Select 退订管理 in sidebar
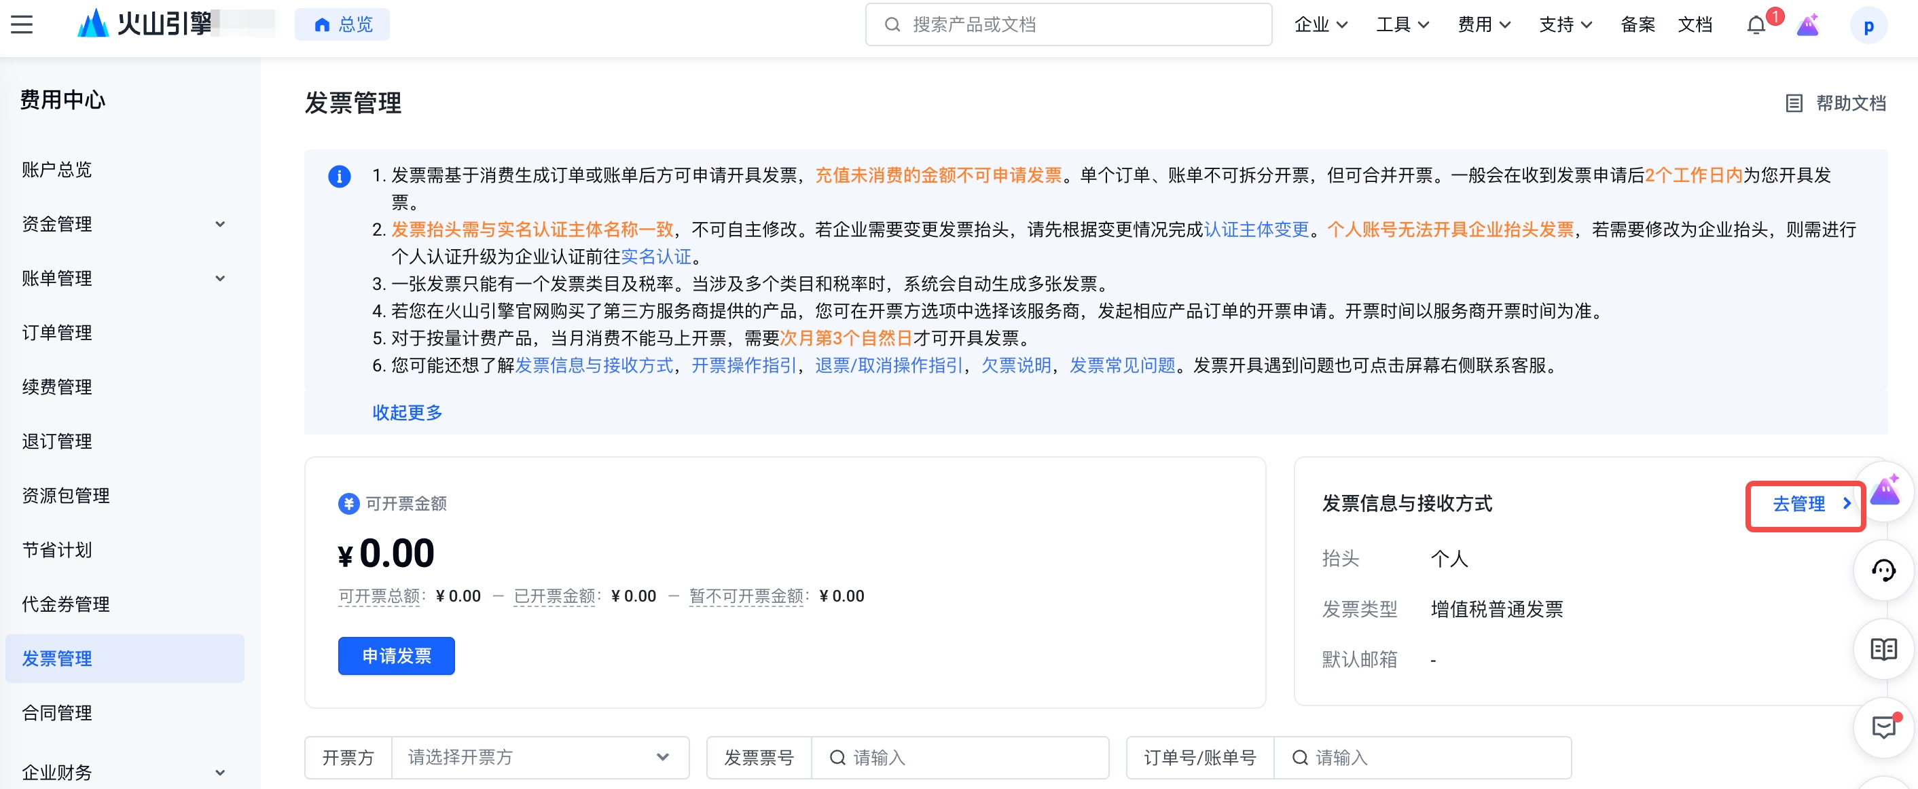Screen dimensions: 1918x789 pos(125,441)
